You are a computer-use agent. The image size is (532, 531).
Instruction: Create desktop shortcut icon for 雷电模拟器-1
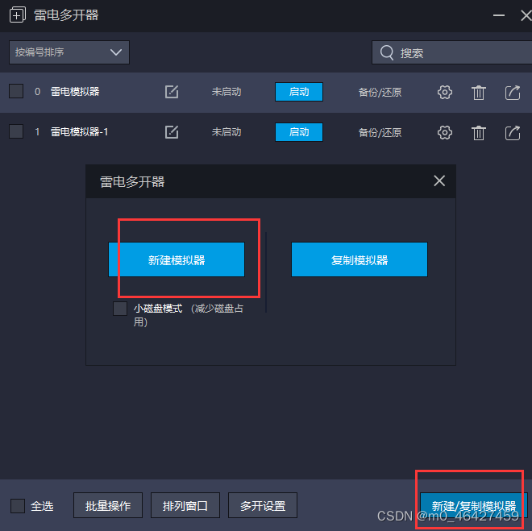click(x=513, y=133)
